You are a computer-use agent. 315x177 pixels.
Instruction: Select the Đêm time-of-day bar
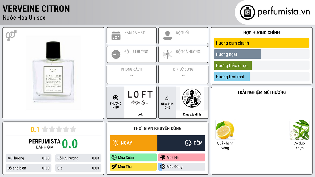[181, 143]
